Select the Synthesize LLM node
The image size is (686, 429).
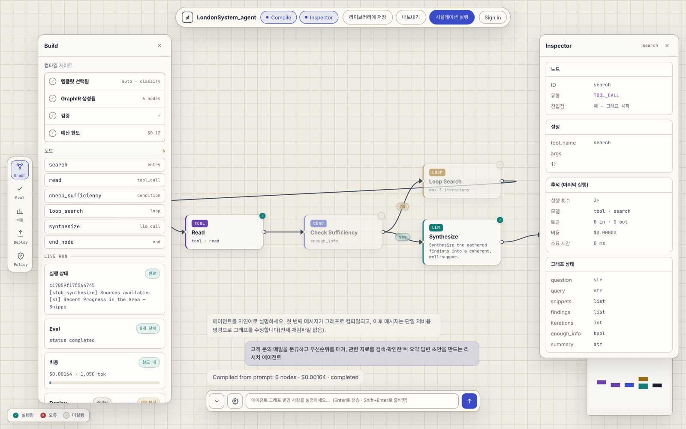462,242
